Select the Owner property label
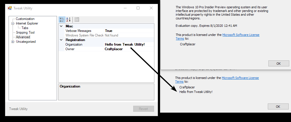Viewport: 291px width, 122px height. pyautogui.click(x=70, y=49)
